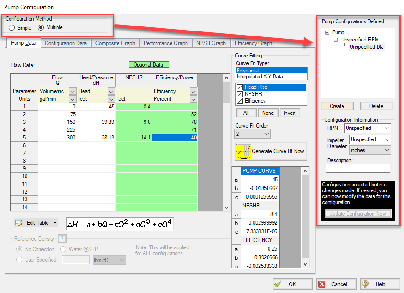
Task: Click the Reference Density help question icon
Action: point(62,239)
